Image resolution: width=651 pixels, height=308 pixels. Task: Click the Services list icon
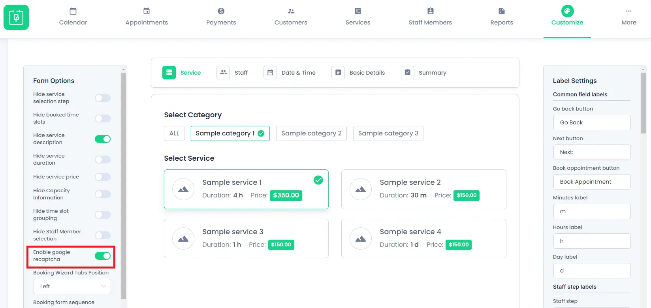(x=358, y=11)
